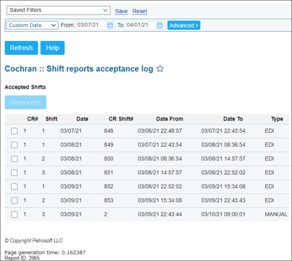
Task: Check the box for CR Shift 852
Action: tap(14, 187)
